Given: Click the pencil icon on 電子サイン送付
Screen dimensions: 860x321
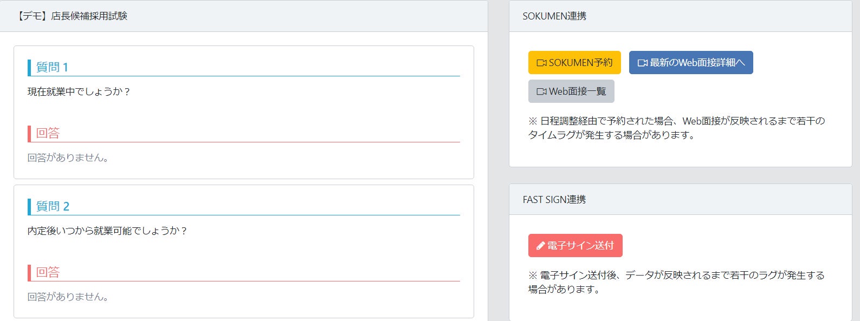Looking at the screenshot, I should pyautogui.click(x=540, y=246).
